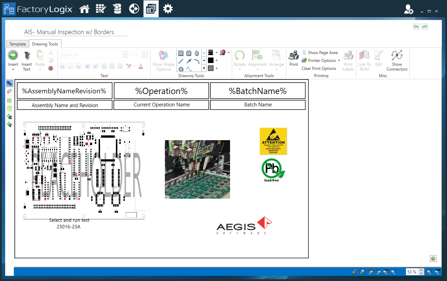The image size is (447, 281).
Task: Select the straight line drawing tool
Action: pos(181,60)
